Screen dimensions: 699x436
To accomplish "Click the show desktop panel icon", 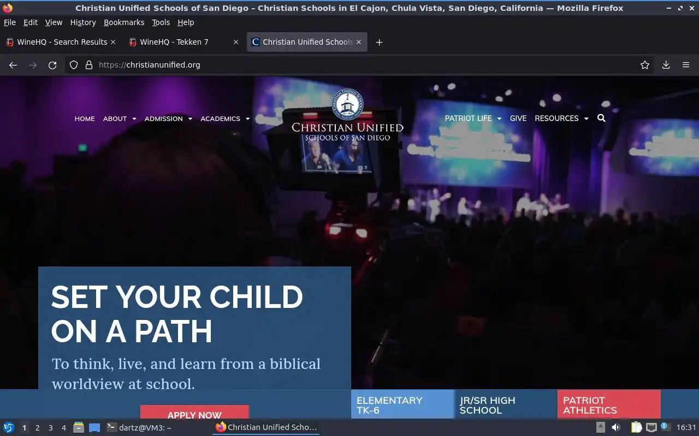I will 94,427.
